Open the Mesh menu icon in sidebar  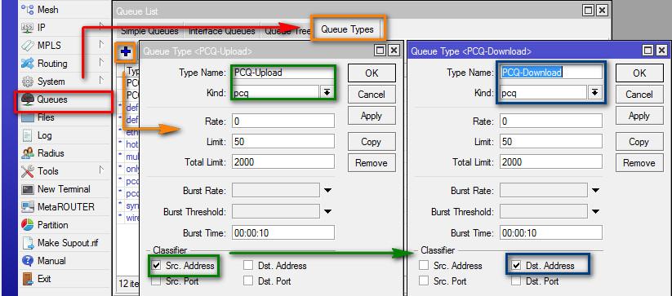tap(28, 10)
